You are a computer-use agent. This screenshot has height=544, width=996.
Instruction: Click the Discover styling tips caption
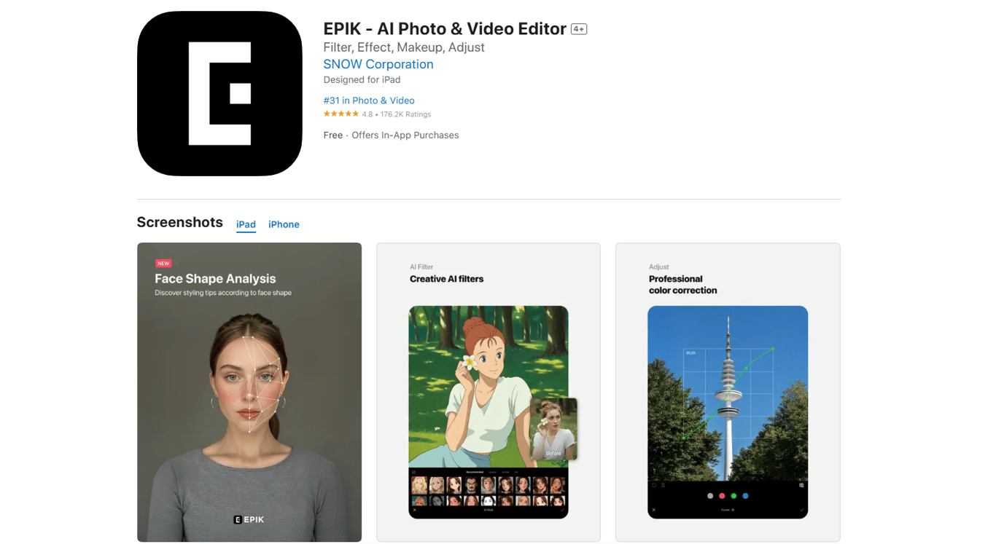pos(223,293)
